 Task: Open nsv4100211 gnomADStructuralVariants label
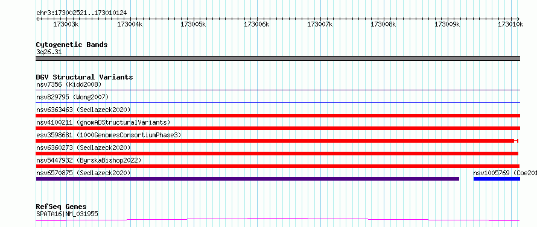tap(103, 122)
